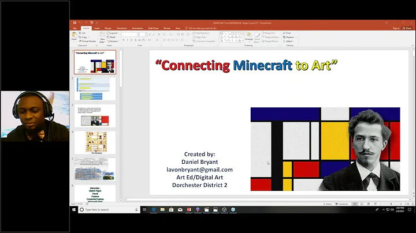Click the slide title 'Connecting Minecraft to Art'
Image resolution: width=416 pixels, height=233 pixels.
point(246,65)
